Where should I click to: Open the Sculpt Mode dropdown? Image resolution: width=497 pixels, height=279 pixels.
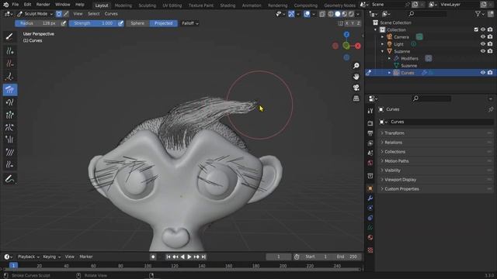pyautogui.click(x=35, y=14)
